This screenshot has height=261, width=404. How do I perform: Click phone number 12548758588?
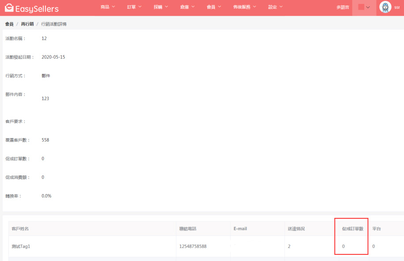(193, 246)
